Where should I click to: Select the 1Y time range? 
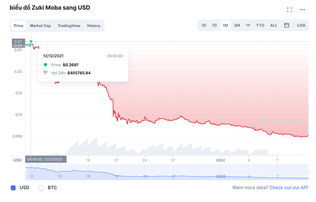click(x=248, y=25)
